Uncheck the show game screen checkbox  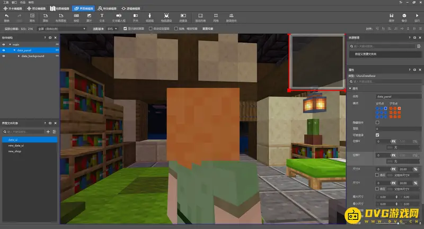[125, 29]
